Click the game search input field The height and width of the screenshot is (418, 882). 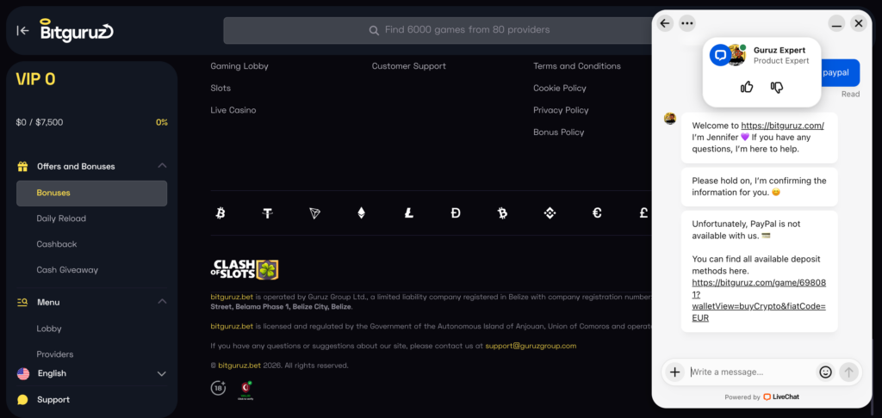click(438, 30)
